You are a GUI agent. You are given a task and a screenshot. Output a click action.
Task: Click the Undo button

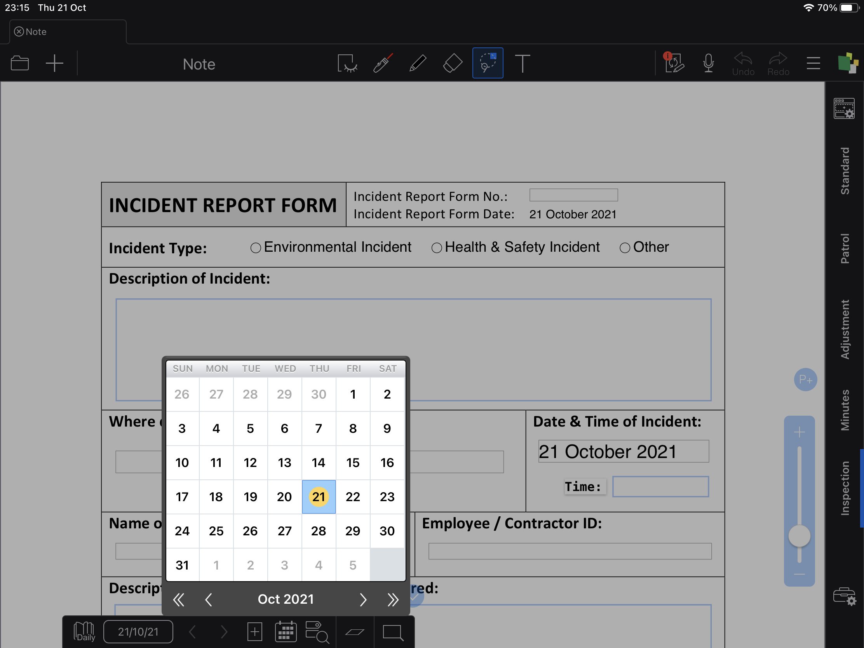[x=743, y=64]
